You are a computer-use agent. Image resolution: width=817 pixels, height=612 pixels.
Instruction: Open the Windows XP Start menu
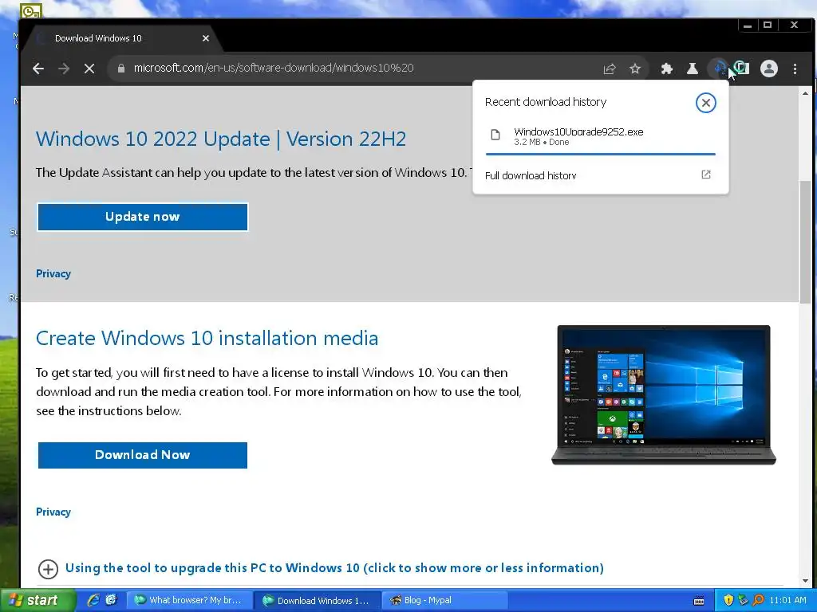point(37,601)
